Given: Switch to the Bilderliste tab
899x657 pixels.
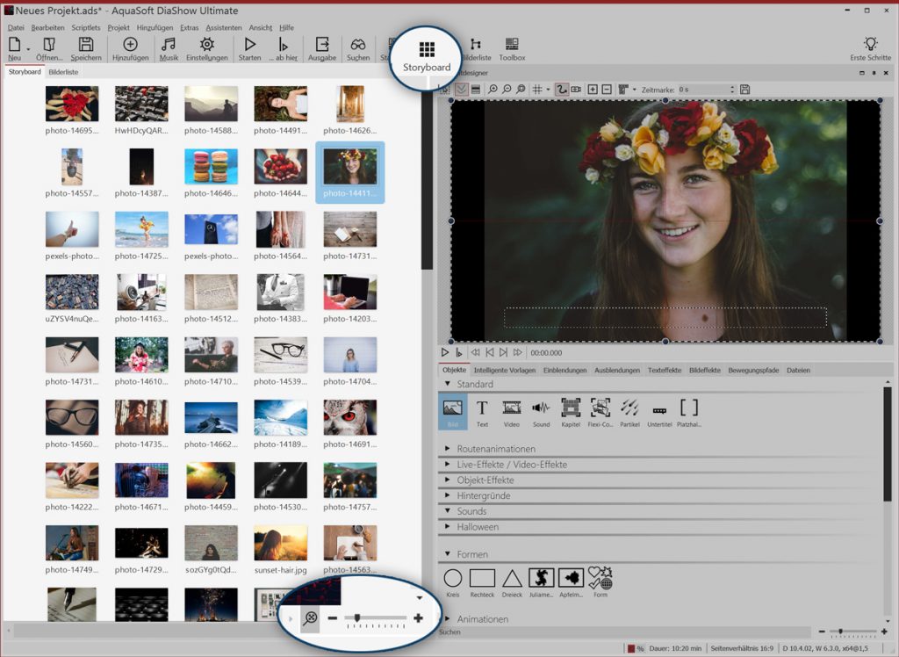Looking at the screenshot, I should (63, 72).
